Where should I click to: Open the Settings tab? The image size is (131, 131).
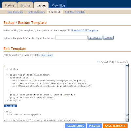(25, 5)
